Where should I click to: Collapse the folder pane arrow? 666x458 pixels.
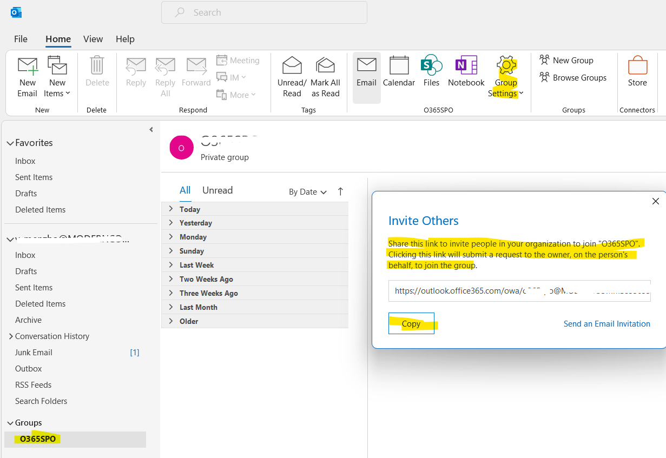coord(151,130)
